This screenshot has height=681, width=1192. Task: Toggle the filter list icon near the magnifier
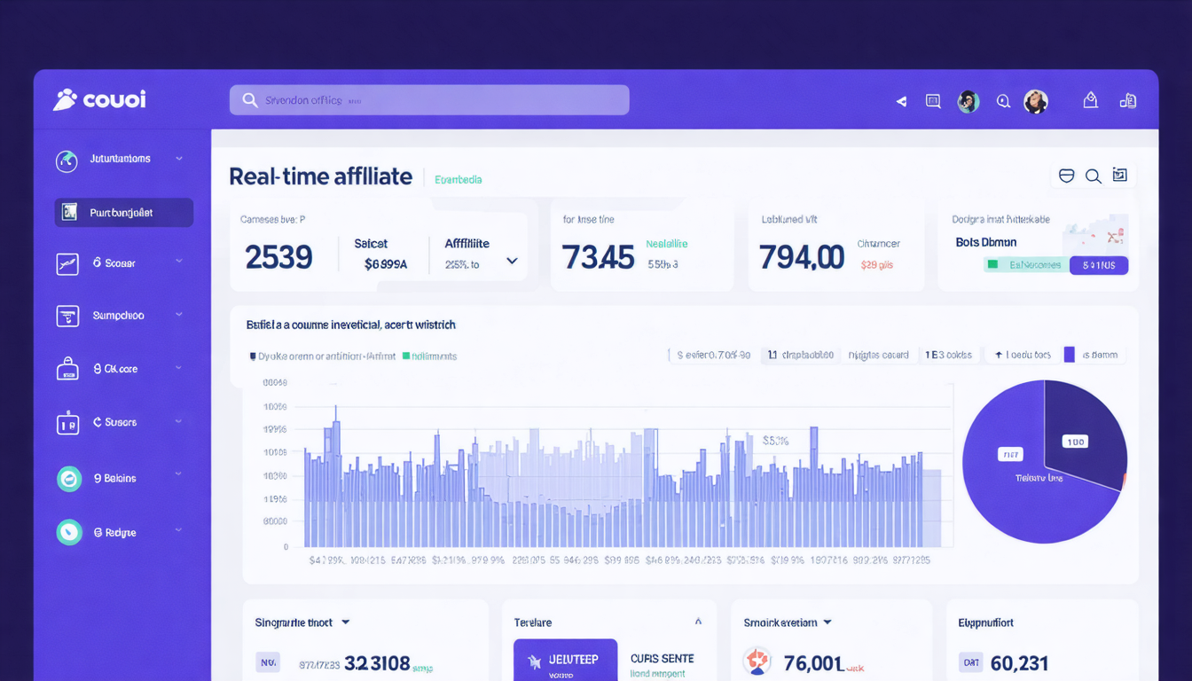(x=1066, y=176)
